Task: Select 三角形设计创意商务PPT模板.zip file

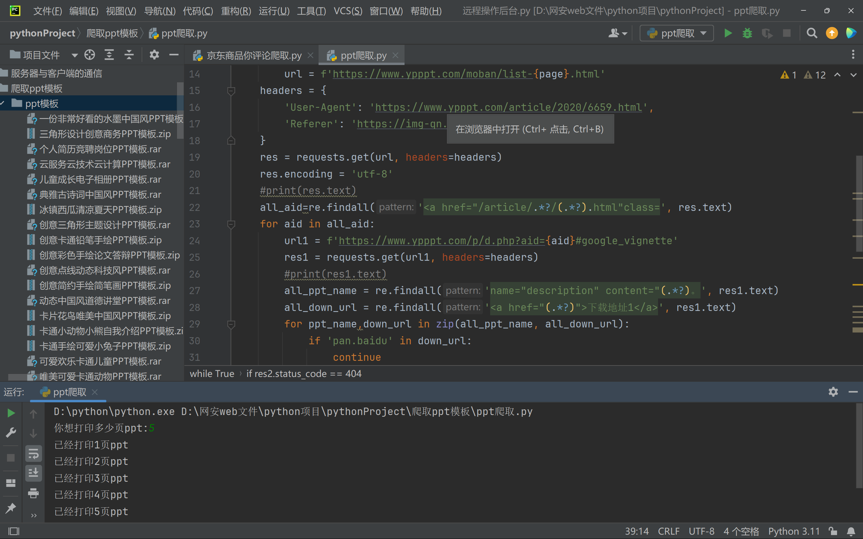Action: (105, 134)
